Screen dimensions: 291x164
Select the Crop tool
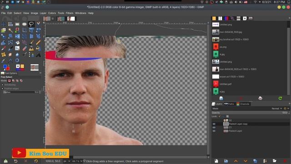pos(24,30)
